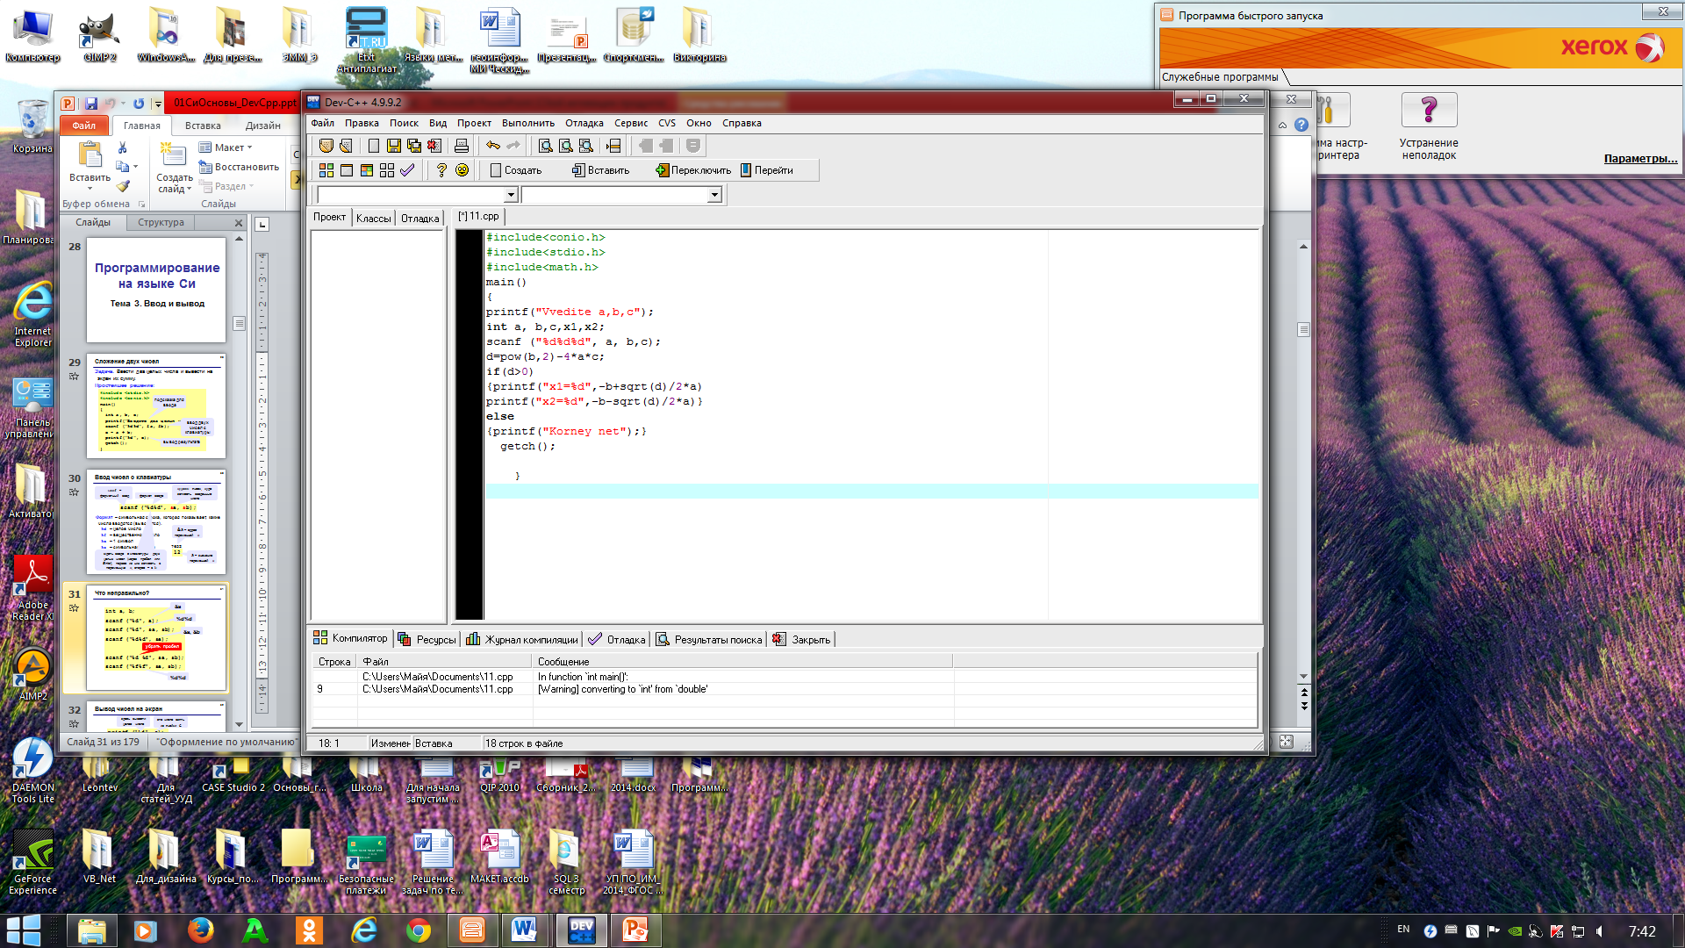Viewport: 1685px width, 948px height.
Task: Click the Firefox icon in taskbar
Action: 200,930
